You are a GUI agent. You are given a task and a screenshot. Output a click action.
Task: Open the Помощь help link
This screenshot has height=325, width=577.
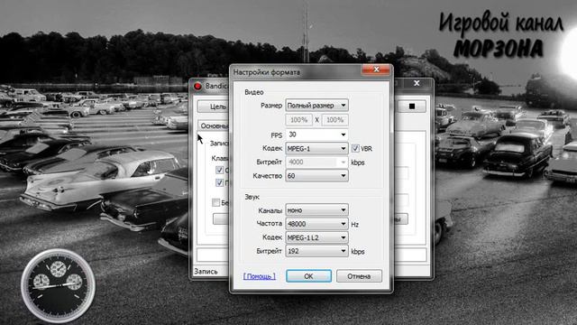click(259, 276)
